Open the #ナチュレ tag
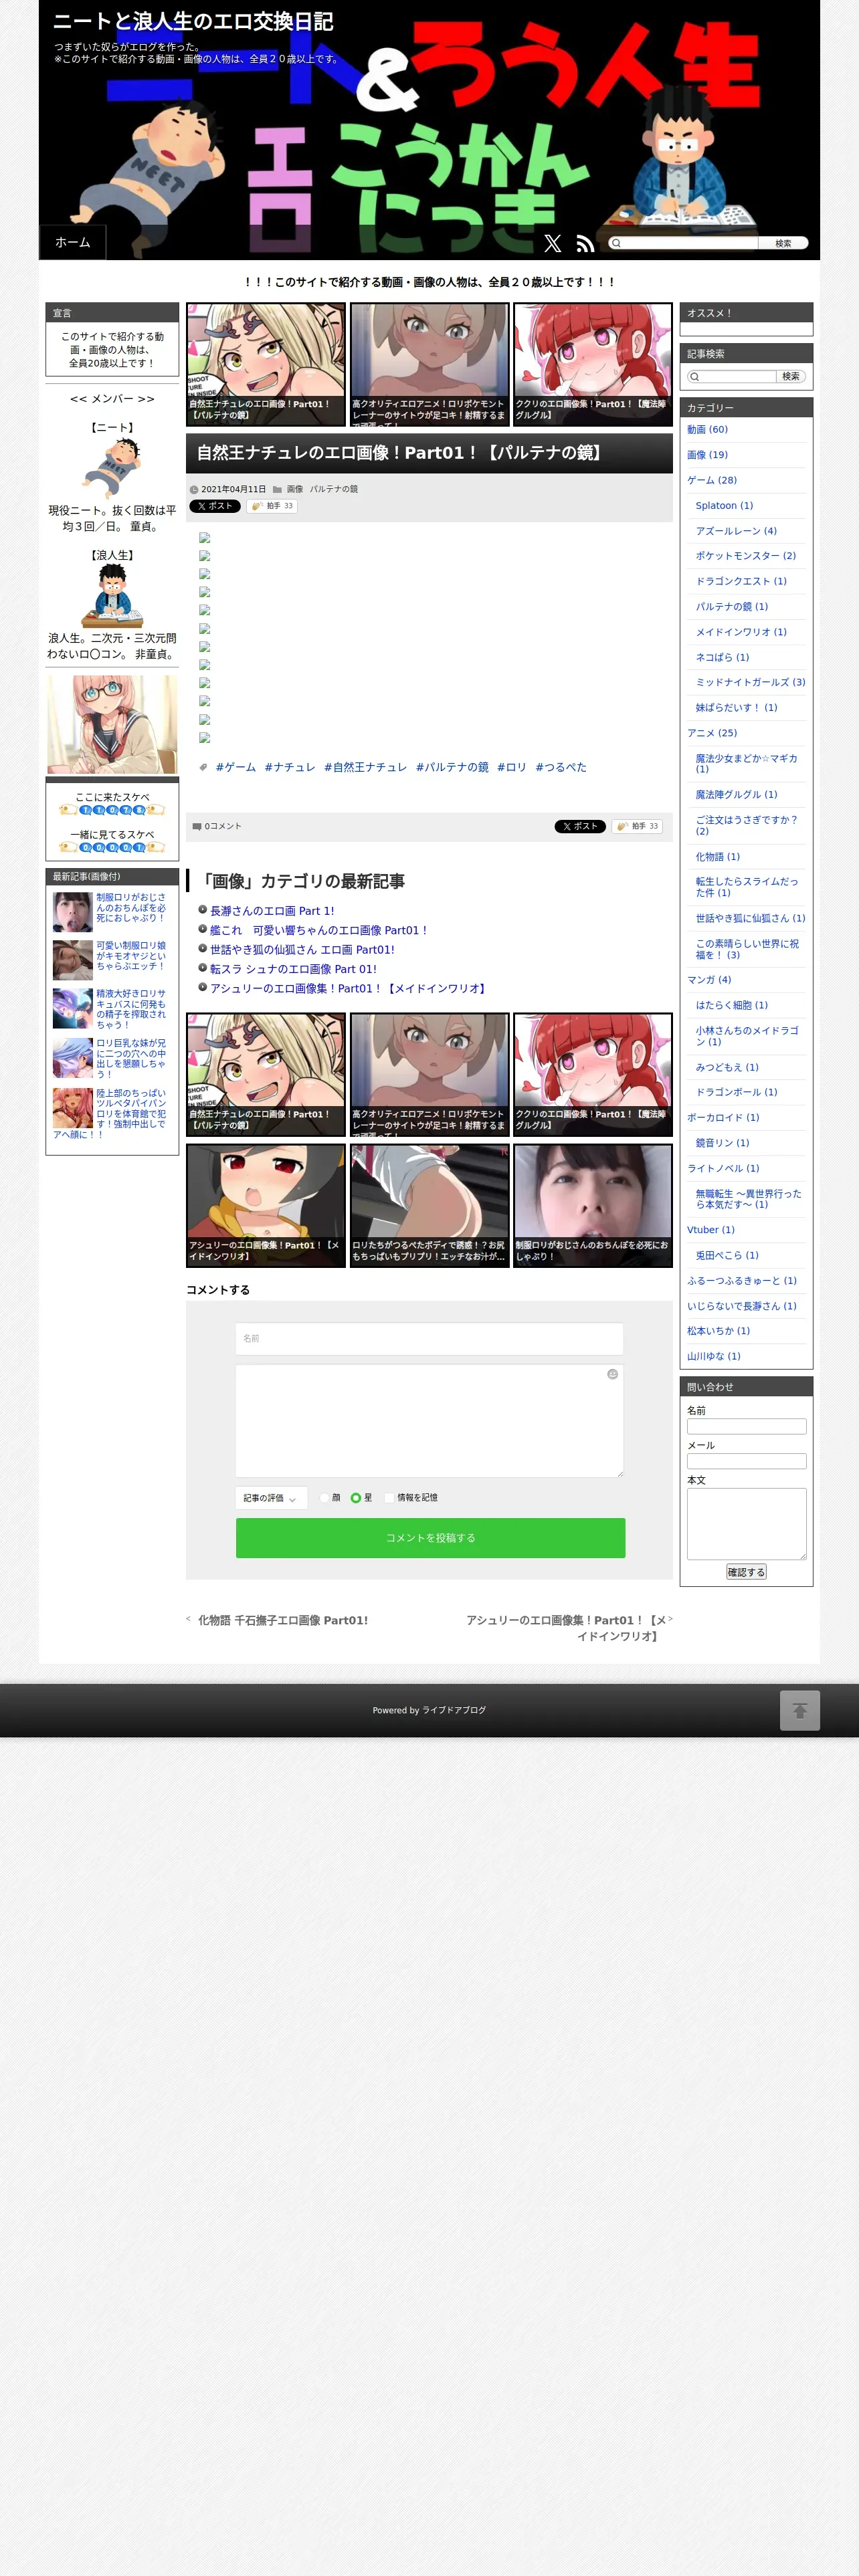Image resolution: width=859 pixels, height=2576 pixels. pos(290,767)
